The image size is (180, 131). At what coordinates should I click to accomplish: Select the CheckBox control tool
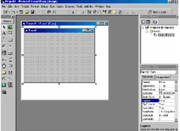4,46
